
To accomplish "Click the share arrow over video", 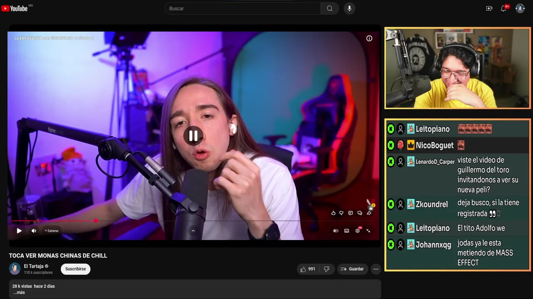I will (x=369, y=213).
